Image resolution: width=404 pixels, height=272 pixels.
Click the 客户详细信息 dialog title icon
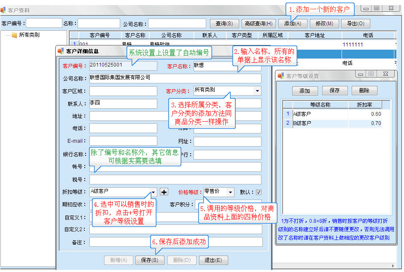[x=60, y=51]
